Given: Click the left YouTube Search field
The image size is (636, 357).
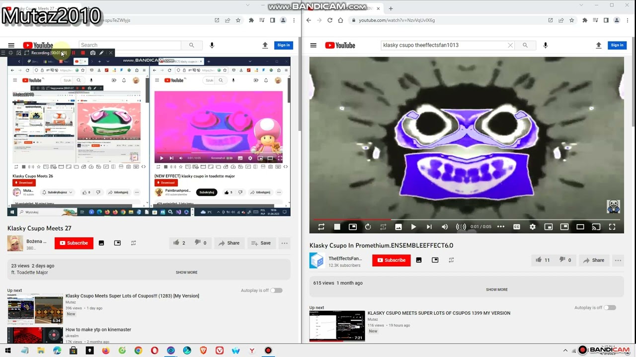Looking at the screenshot, I should [x=130, y=45].
